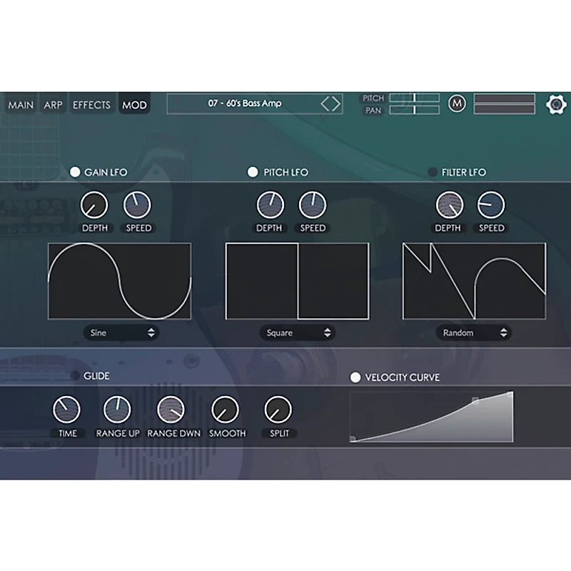This screenshot has width=571, height=571.
Task: Open the Sine waveform dropdown
Action: point(121,333)
